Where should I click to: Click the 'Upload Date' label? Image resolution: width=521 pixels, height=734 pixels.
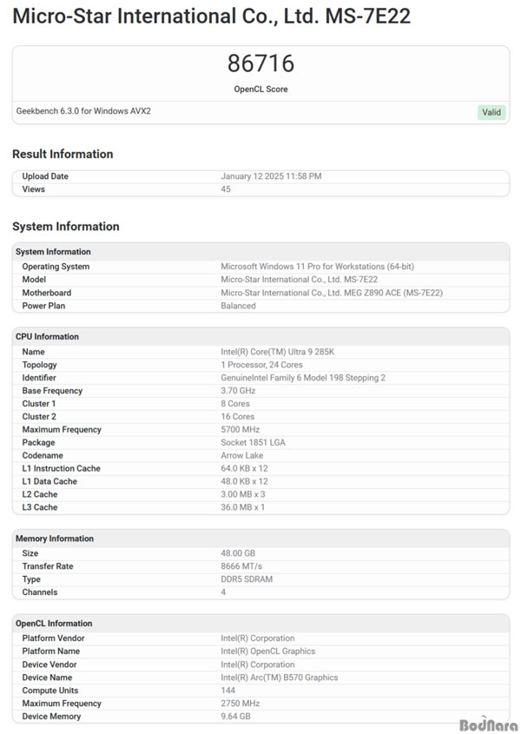[x=45, y=176]
